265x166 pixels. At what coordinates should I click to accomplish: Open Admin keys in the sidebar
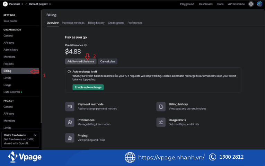point(10,50)
